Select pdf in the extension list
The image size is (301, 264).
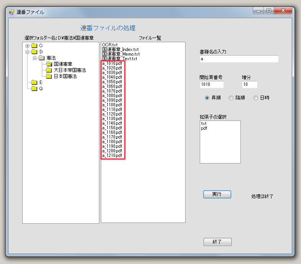(204, 128)
